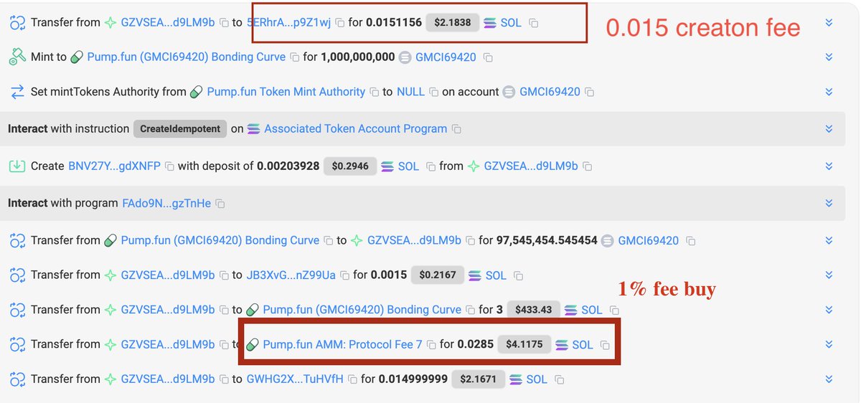Copy GZVSEA sender in 0.0285 transfer row
861x403 pixels.
[224, 345]
